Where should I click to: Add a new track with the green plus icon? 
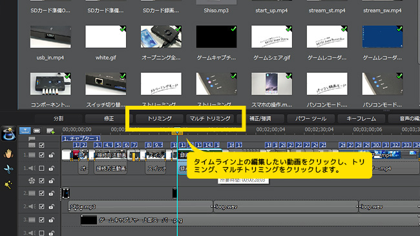tap(50, 131)
